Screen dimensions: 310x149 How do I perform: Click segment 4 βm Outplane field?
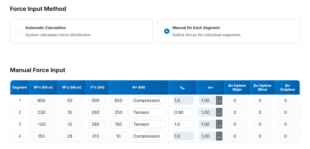click(x=287, y=136)
